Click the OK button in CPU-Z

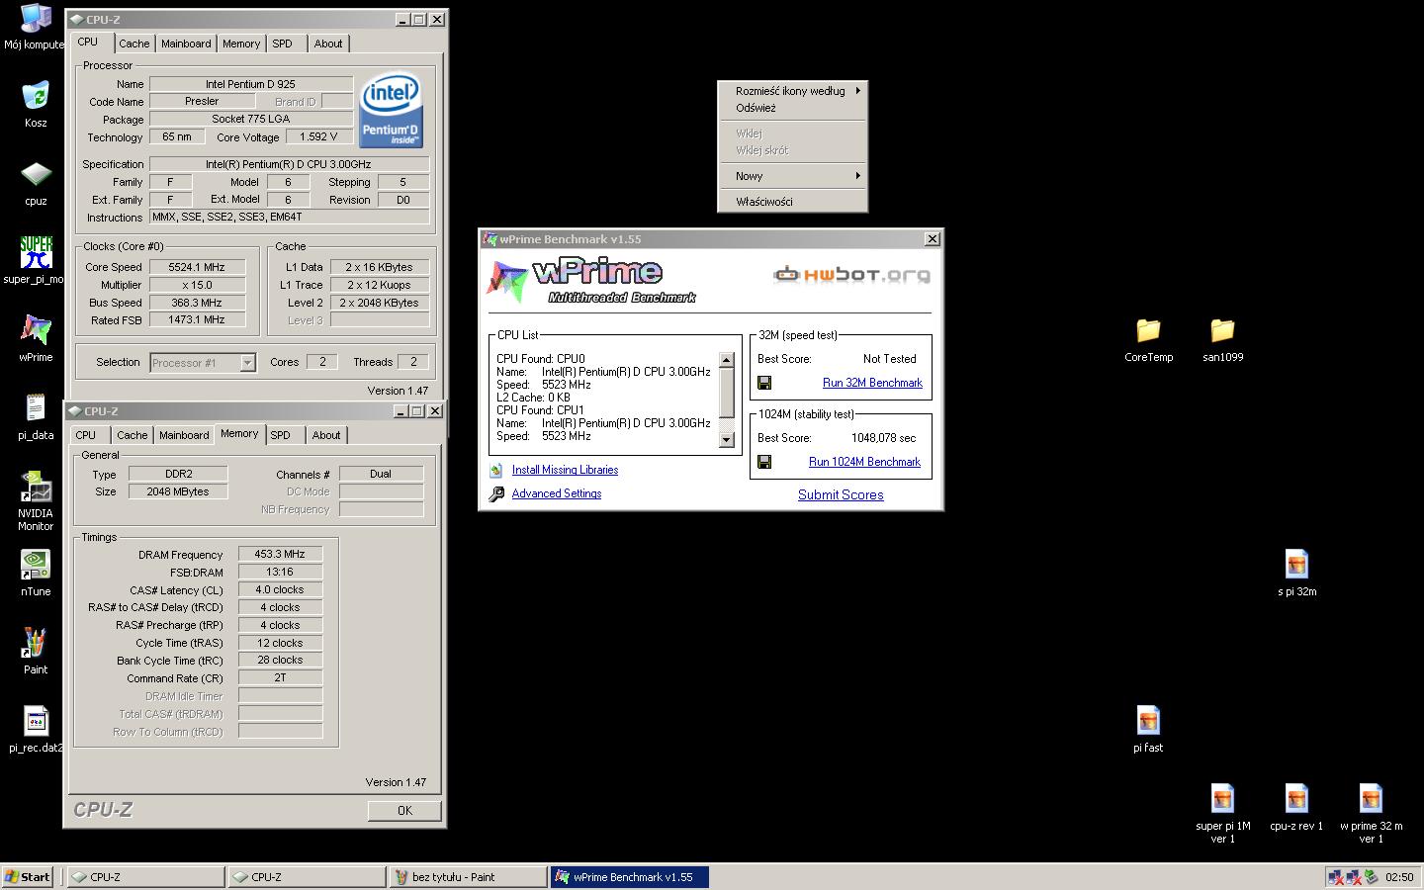tap(404, 810)
